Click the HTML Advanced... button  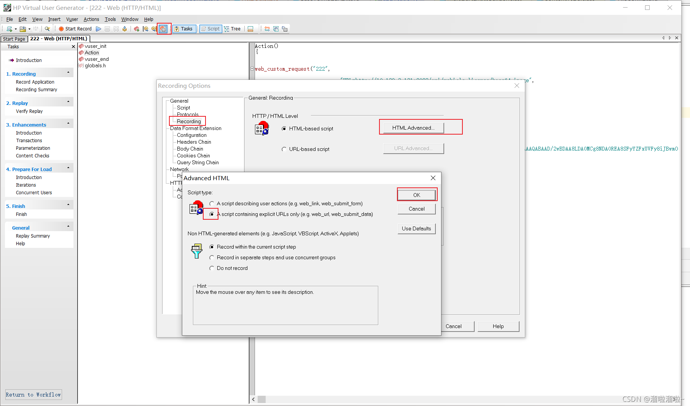pyautogui.click(x=413, y=128)
